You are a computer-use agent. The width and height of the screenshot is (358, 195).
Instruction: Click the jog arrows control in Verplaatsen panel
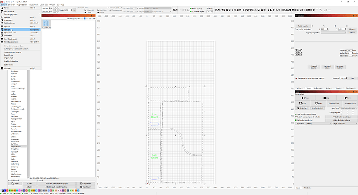[x=299, y=52]
